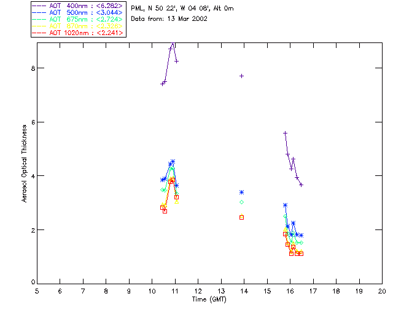Click the y-axis tick label 6

tap(33, 122)
